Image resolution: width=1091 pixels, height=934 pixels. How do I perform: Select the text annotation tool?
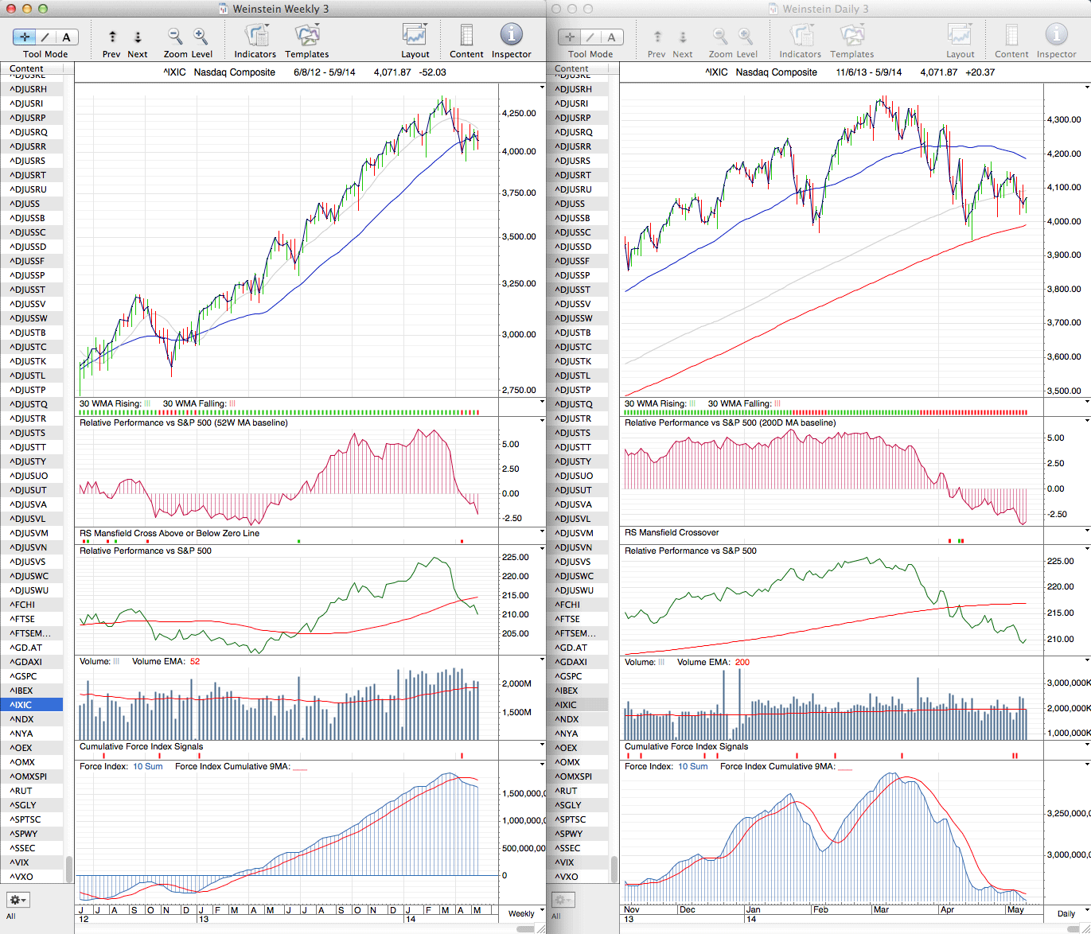(x=66, y=37)
